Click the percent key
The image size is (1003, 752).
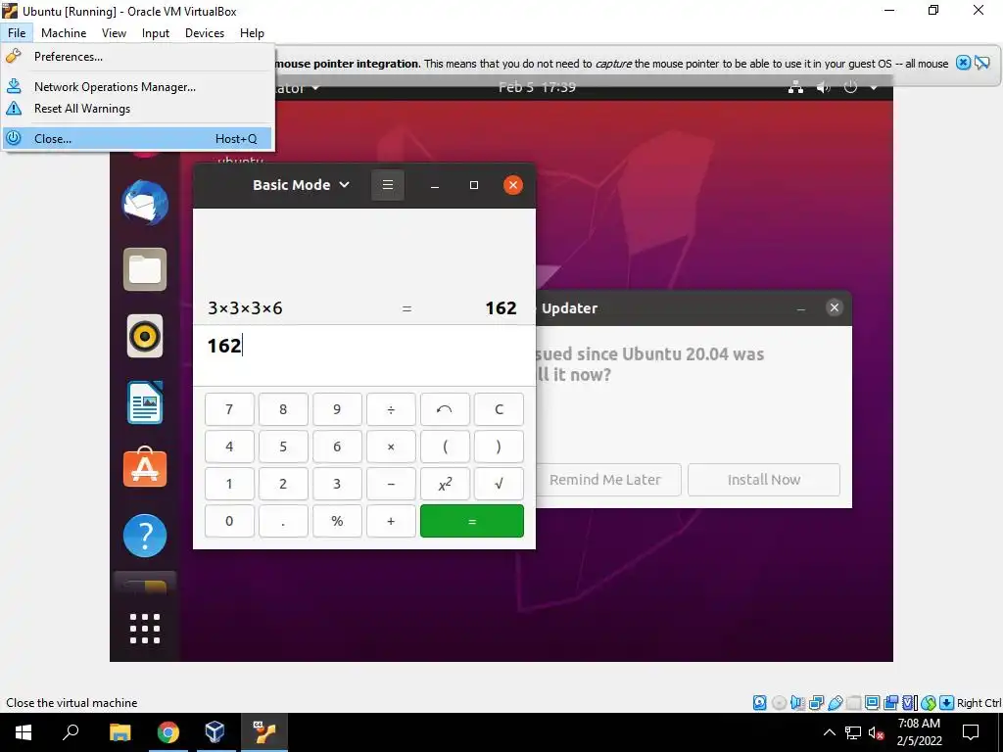(x=337, y=521)
